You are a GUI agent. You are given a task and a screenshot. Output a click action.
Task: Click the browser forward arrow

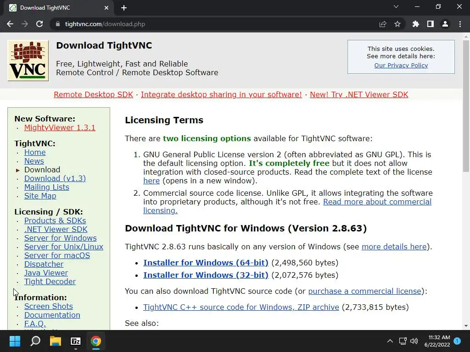pos(25,24)
